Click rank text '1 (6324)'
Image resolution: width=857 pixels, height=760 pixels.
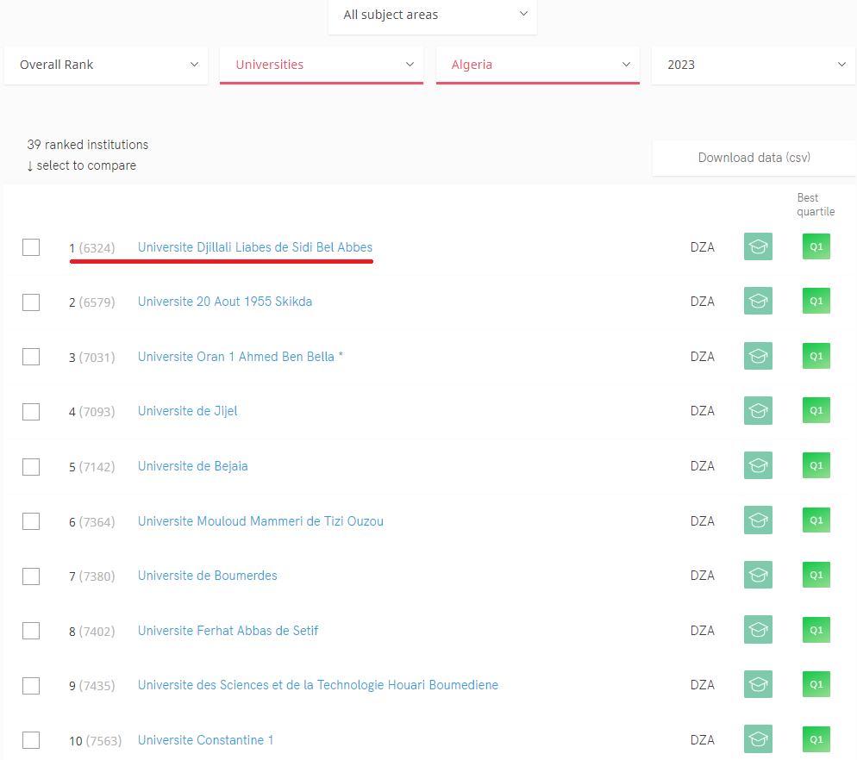pos(91,248)
